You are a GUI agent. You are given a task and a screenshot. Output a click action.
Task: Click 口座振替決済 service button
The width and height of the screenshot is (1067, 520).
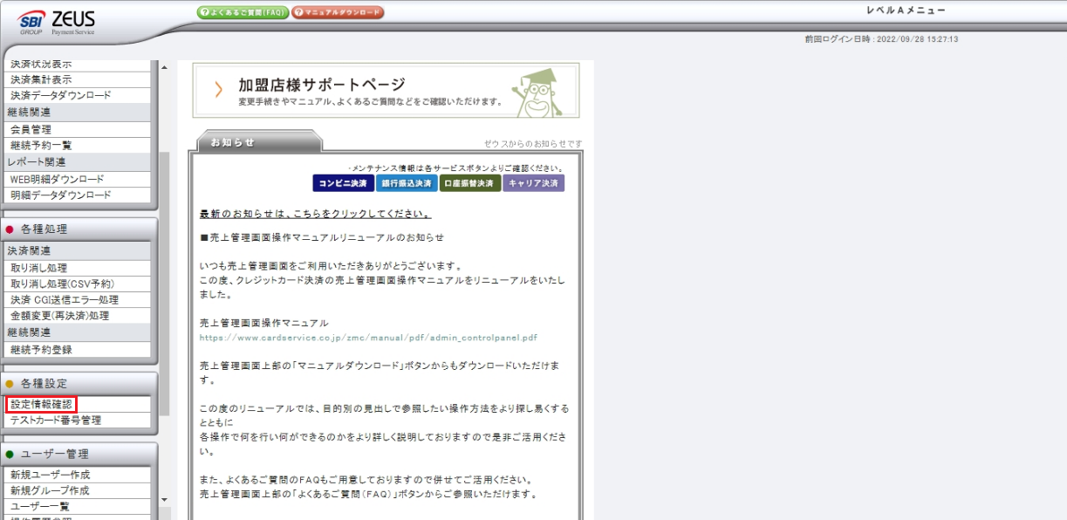(470, 183)
